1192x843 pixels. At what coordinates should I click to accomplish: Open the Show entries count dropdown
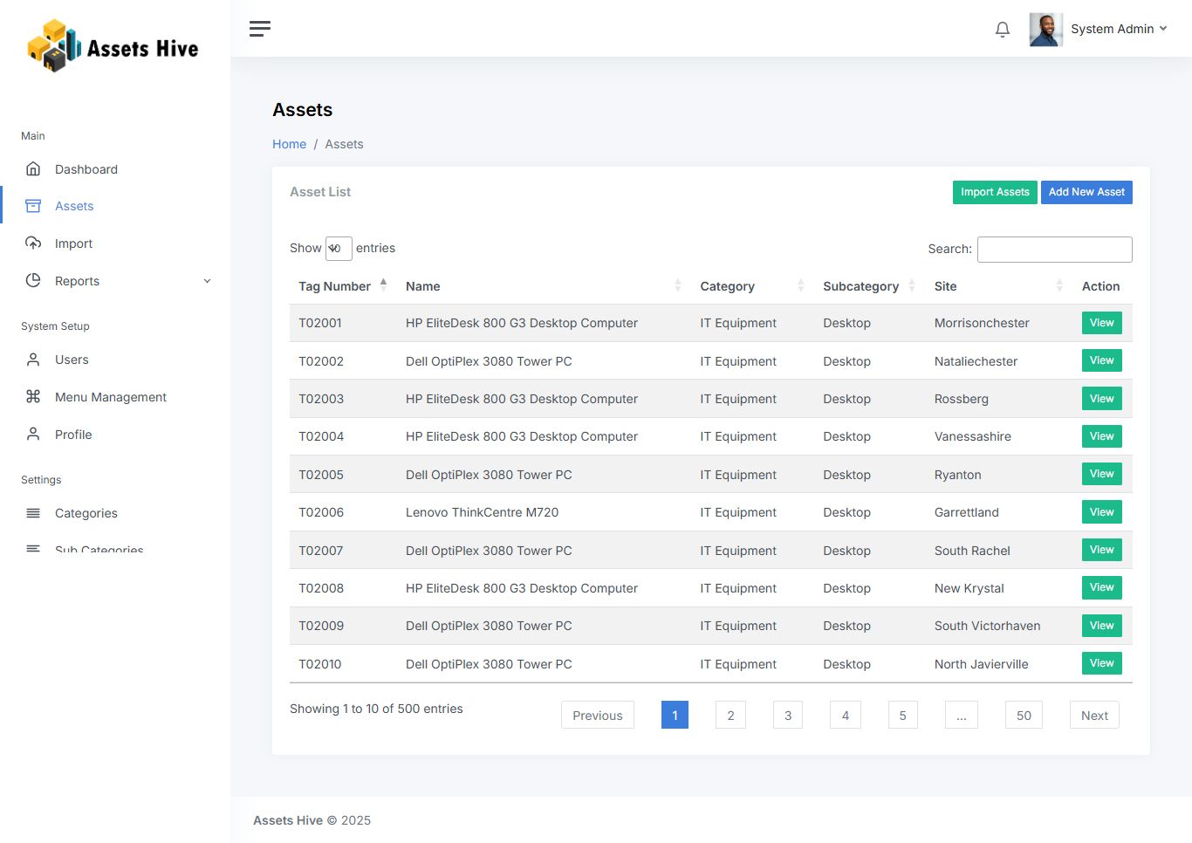pos(338,249)
